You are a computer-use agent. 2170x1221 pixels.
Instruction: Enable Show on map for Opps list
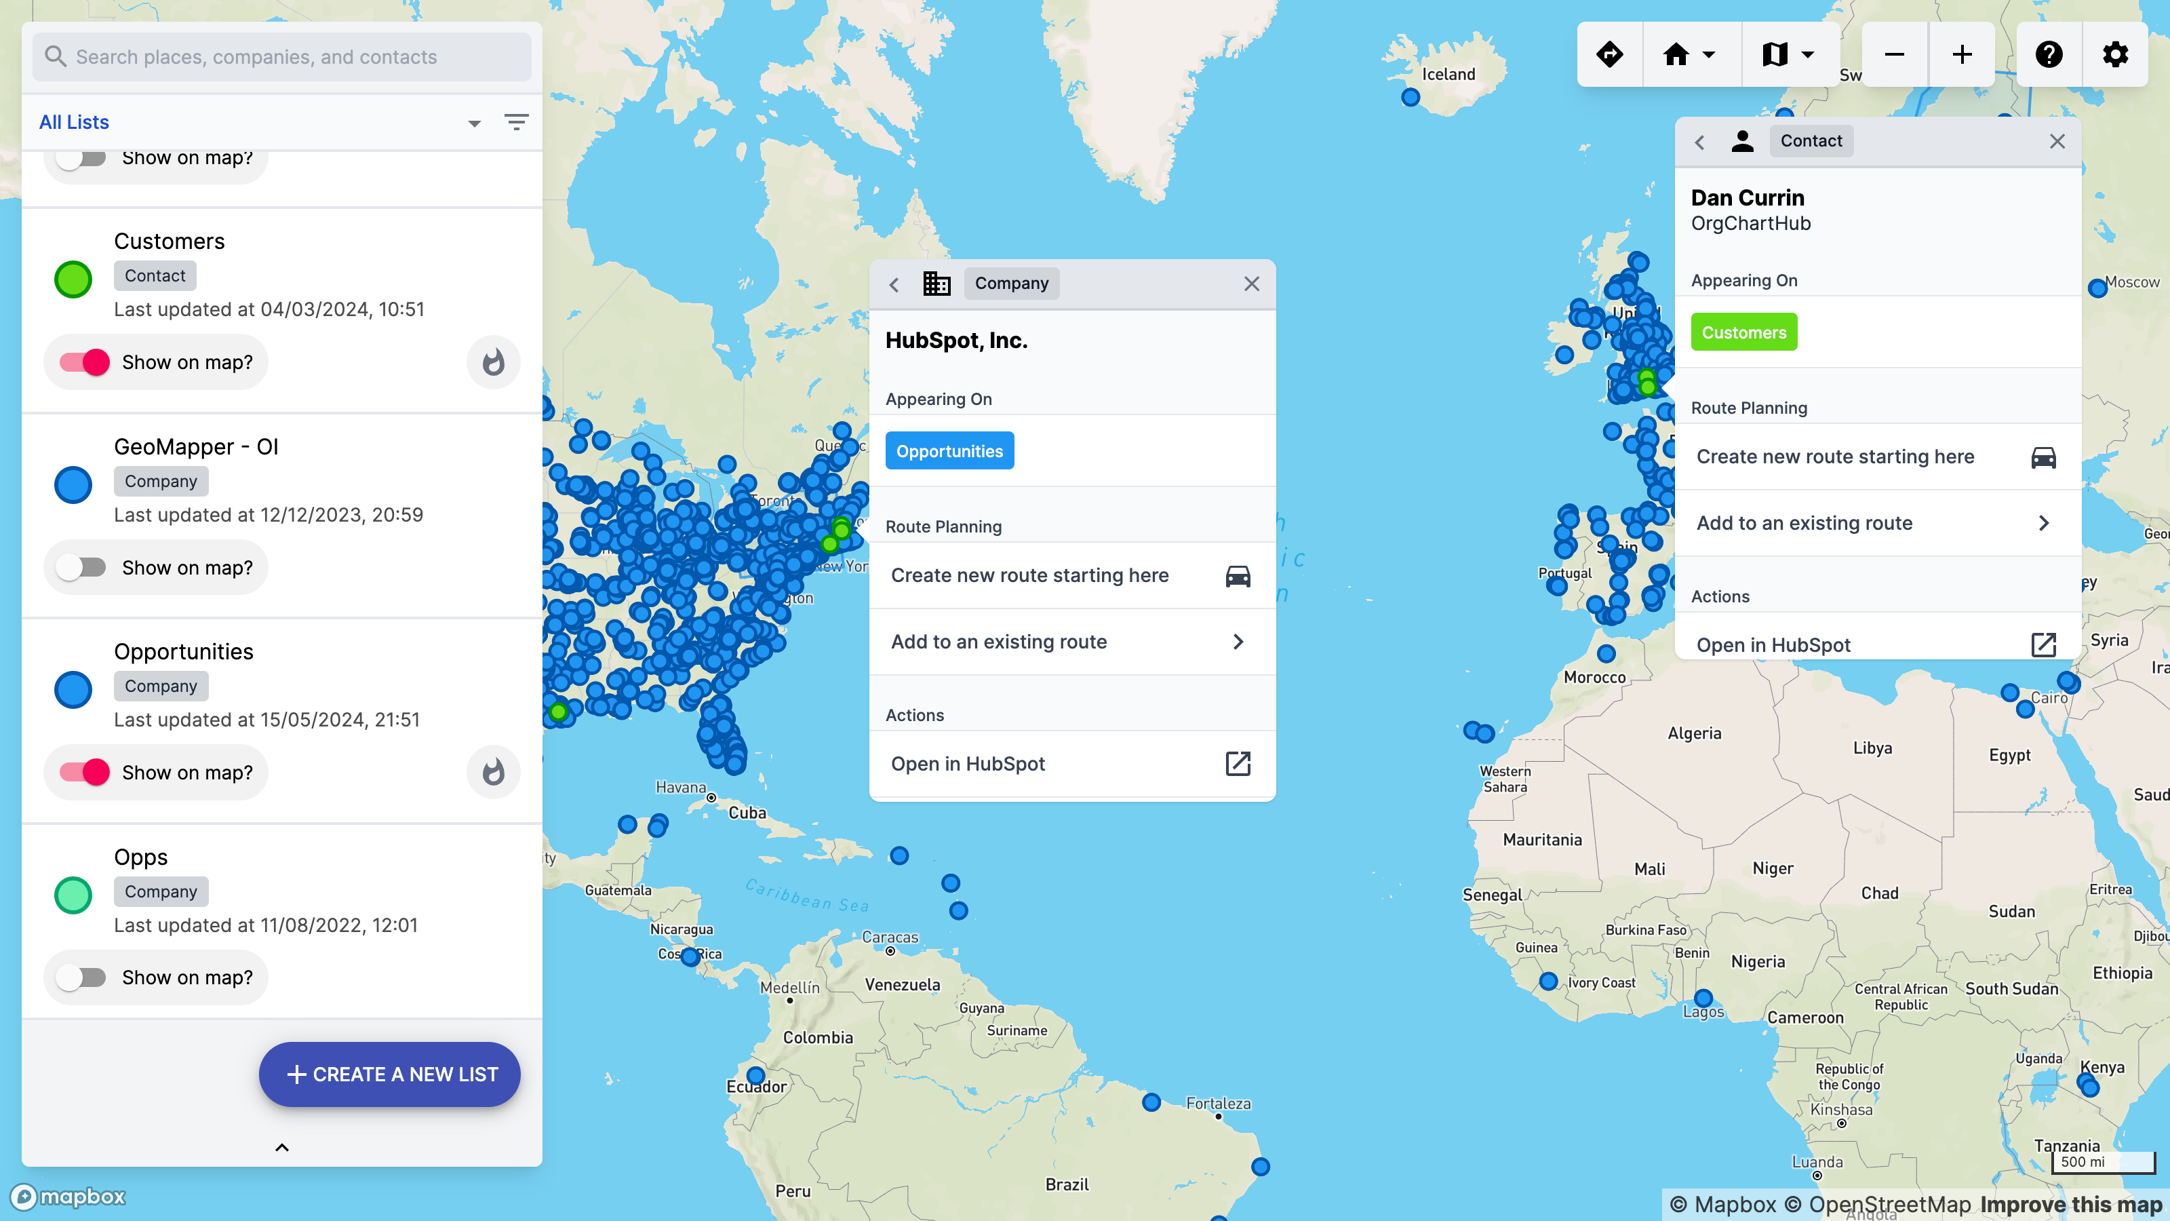click(x=81, y=977)
